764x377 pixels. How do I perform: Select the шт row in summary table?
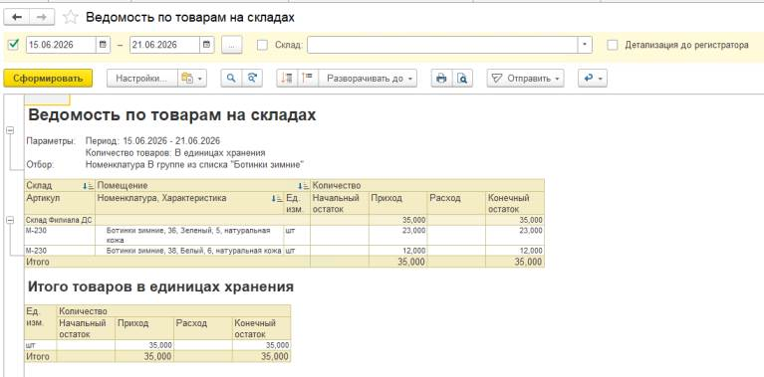157,345
